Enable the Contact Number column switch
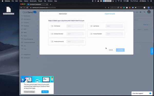The width and height of the screenshot is (154, 96). [x=52, y=34]
